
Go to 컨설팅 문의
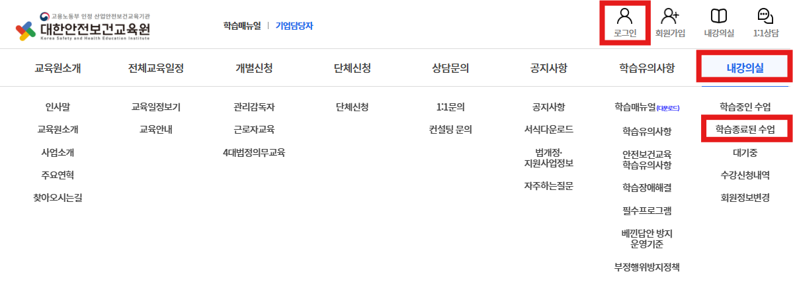pyautogui.click(x=450, y=130)
